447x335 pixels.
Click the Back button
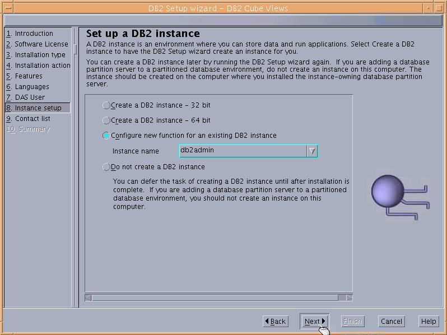(276, 322)
